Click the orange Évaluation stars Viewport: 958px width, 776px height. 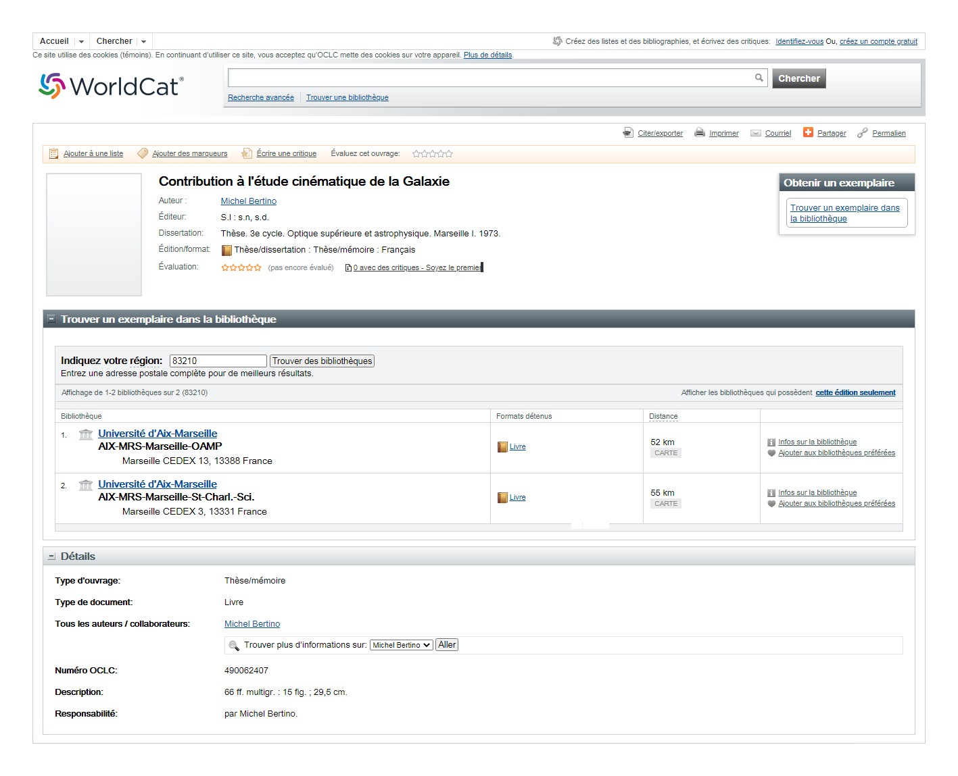tap(241, 267)
